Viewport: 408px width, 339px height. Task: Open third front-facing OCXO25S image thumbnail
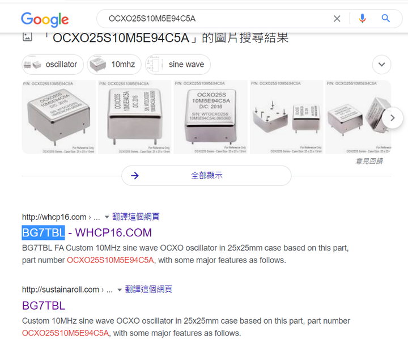click(x=210, y=117)
